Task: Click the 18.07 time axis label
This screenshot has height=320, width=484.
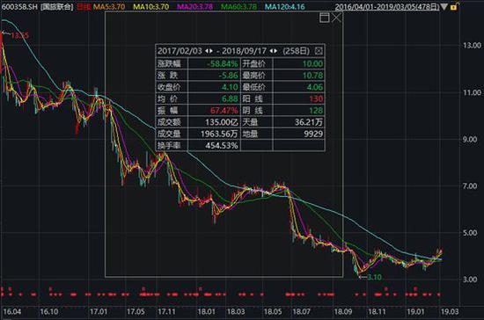Action: [301, 312]
